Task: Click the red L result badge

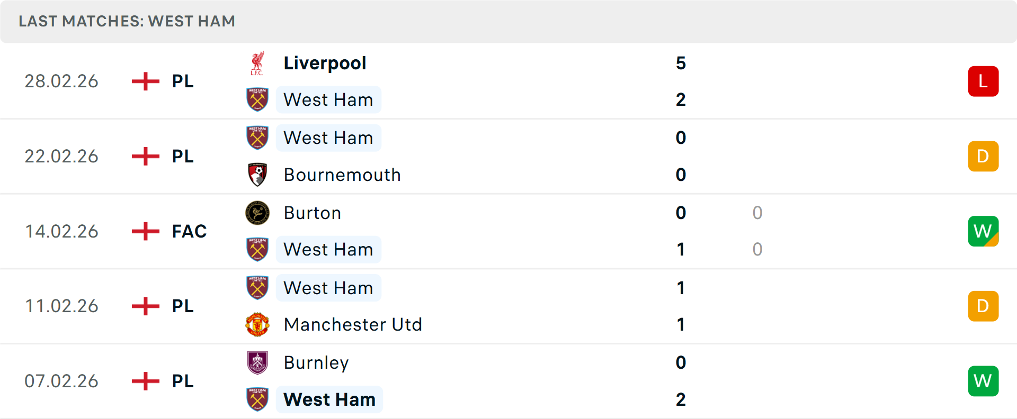Action: coord(983,81)
